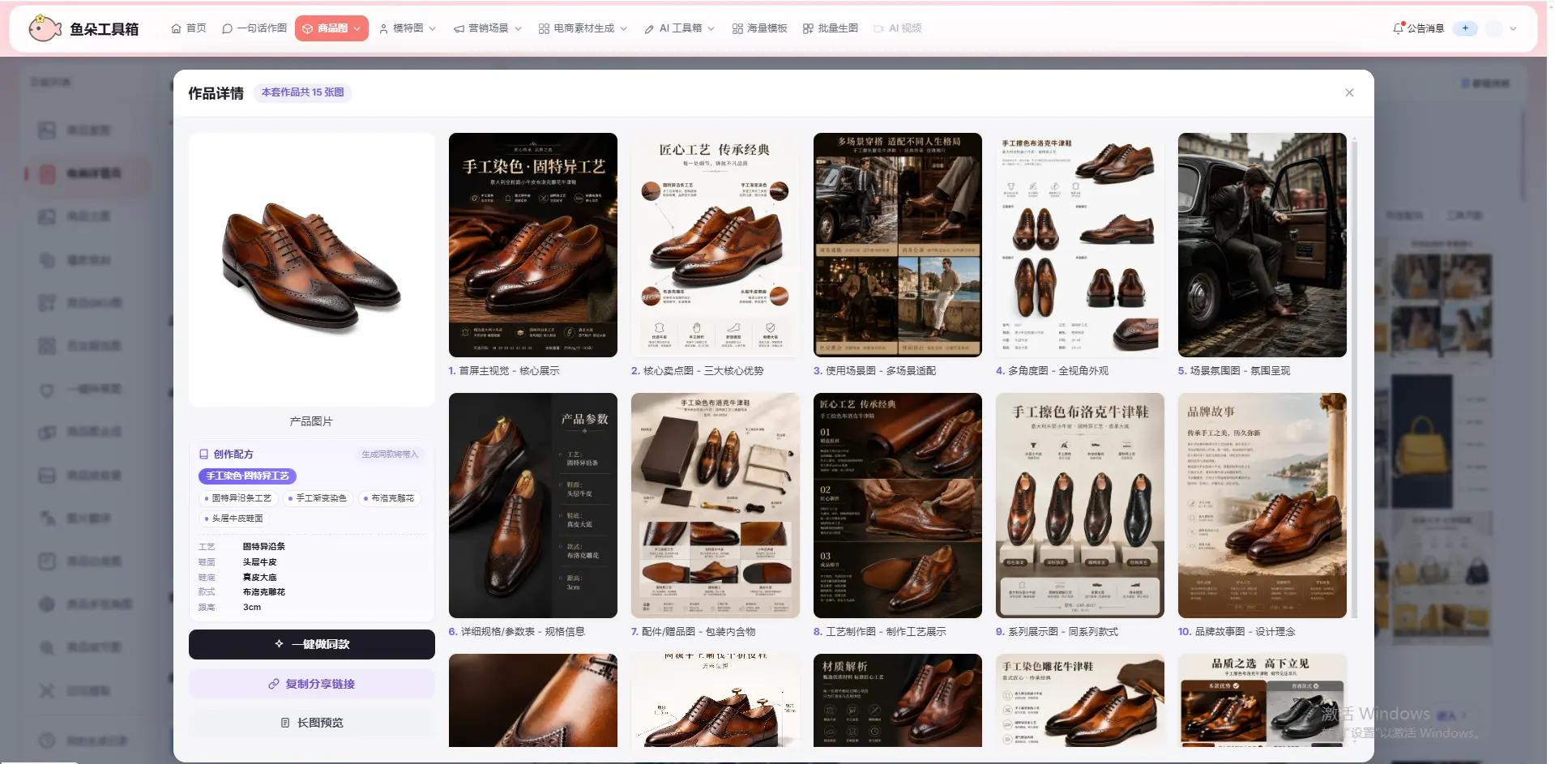Click the 真皮大底 sole value
The width and height of the screenshot is (1555, 764).
[260, 578]
